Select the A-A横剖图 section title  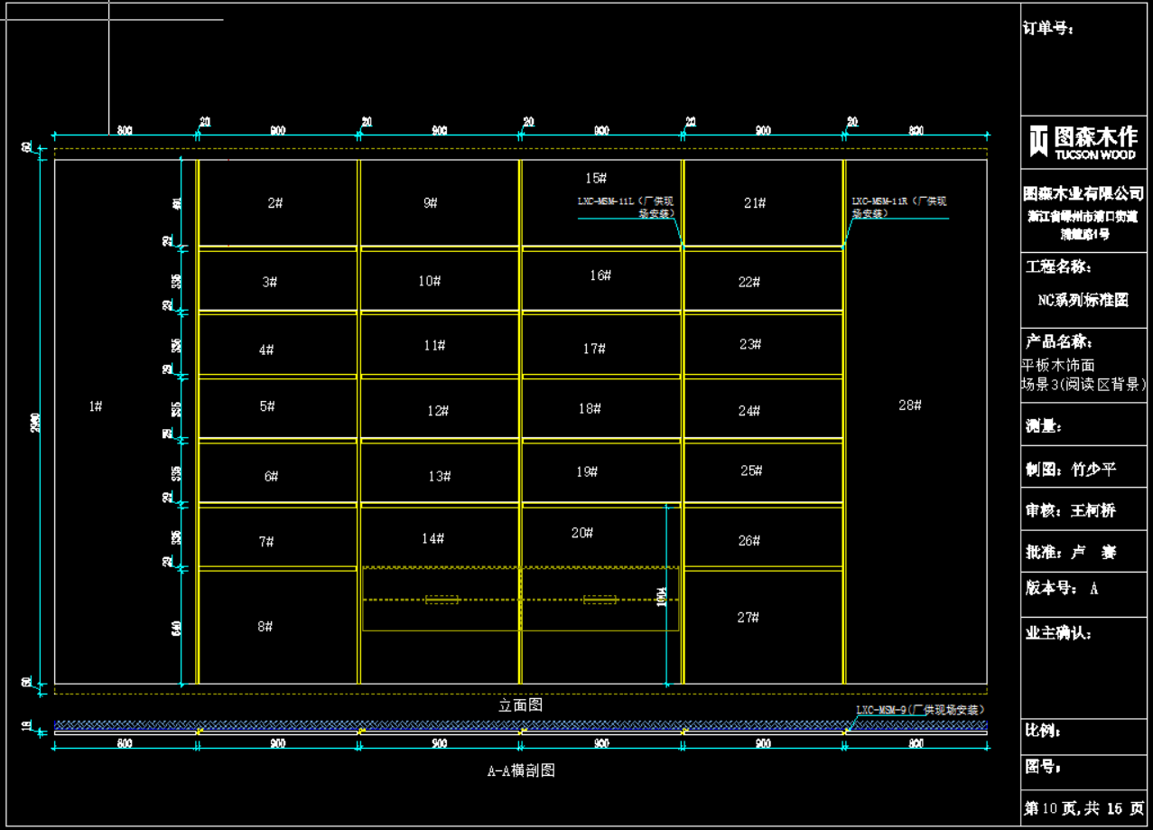click(521, 770)
